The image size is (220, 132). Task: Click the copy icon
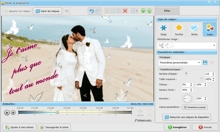point(113,11)
